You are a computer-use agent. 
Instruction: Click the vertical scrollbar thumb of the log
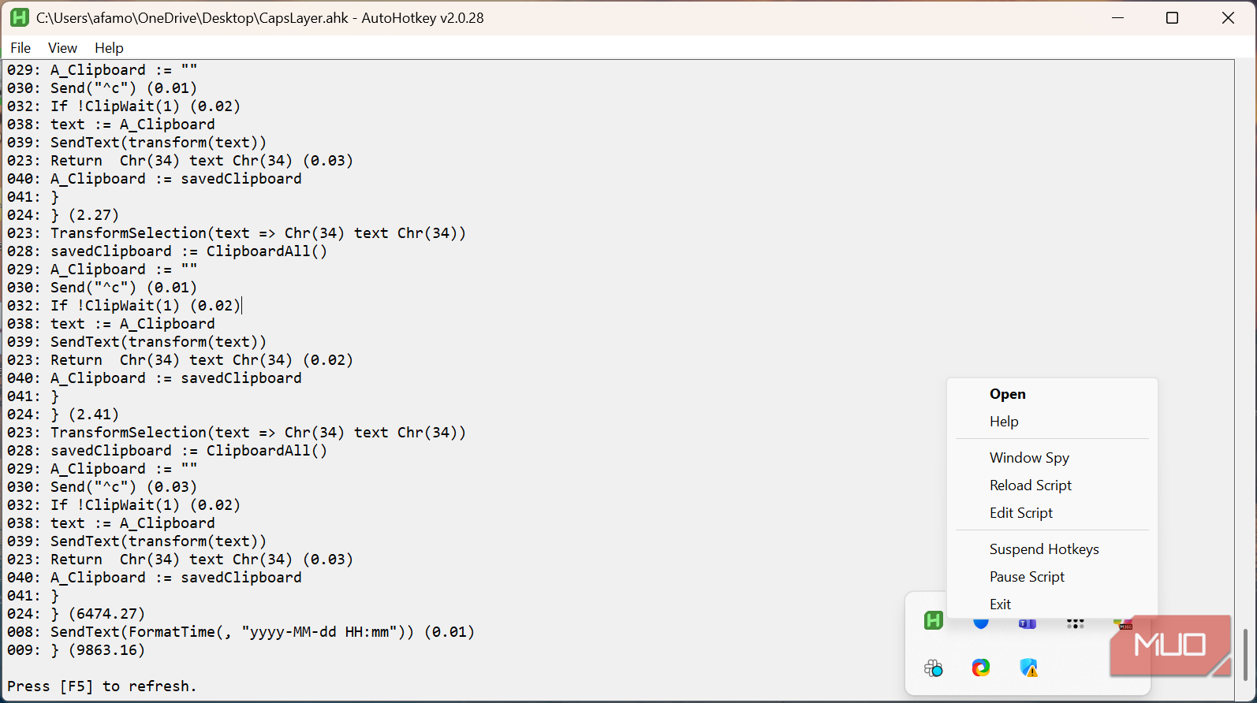(x=1245, y=654)
